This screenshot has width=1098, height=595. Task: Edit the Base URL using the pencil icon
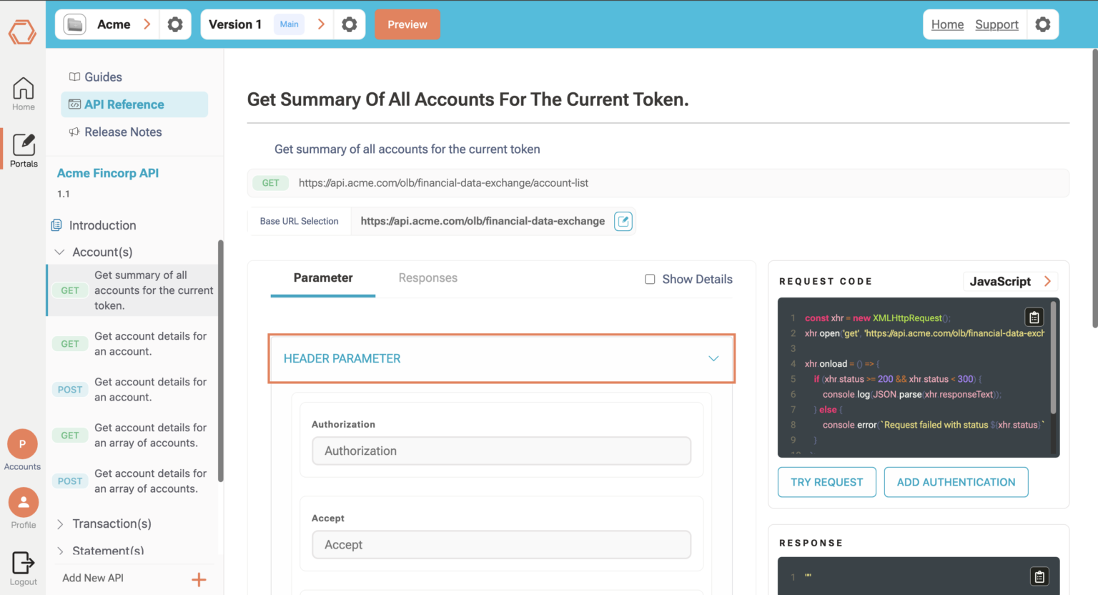click(x=623, y=221)
